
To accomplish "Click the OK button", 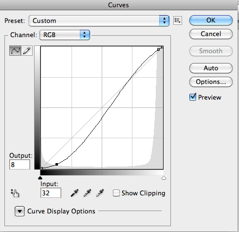I will (211, 21).
